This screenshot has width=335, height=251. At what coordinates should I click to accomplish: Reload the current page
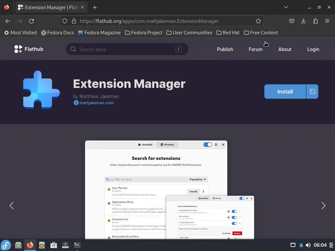click(31, 21)
